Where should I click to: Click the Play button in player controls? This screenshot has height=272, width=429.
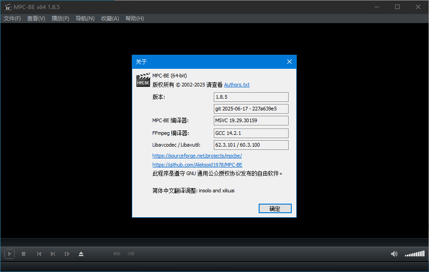pos(10,254)
